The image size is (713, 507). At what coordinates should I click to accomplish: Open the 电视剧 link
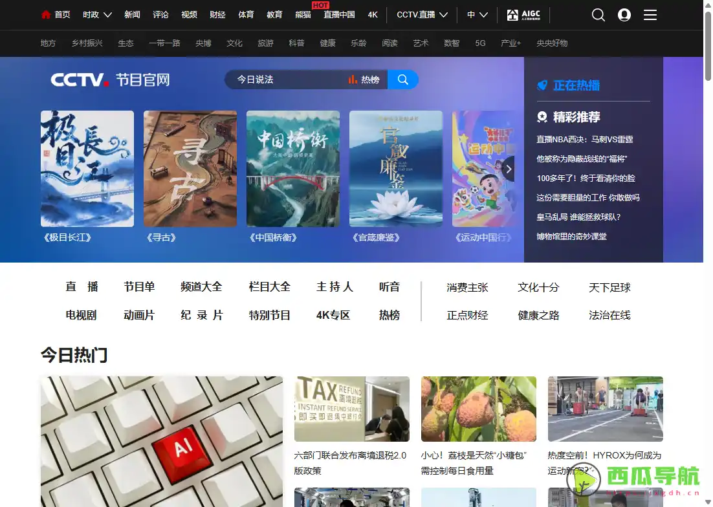tap(81, 315)
